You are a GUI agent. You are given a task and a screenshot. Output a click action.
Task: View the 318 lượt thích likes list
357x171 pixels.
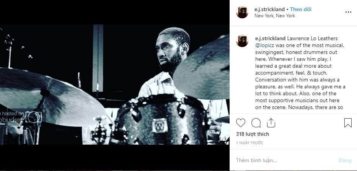coord(253,134)
